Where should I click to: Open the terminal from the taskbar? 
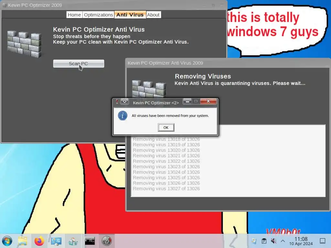point(90,241)
